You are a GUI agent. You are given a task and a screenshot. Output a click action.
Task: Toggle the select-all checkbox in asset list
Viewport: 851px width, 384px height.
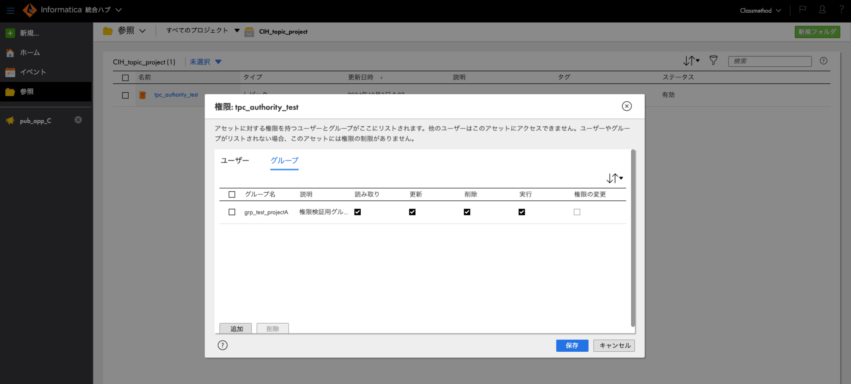click(x=125, y=78)
